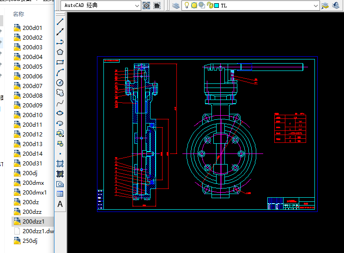Select the Line drawing tool
This screenshot has width=344, height=253.
(60, 22)
